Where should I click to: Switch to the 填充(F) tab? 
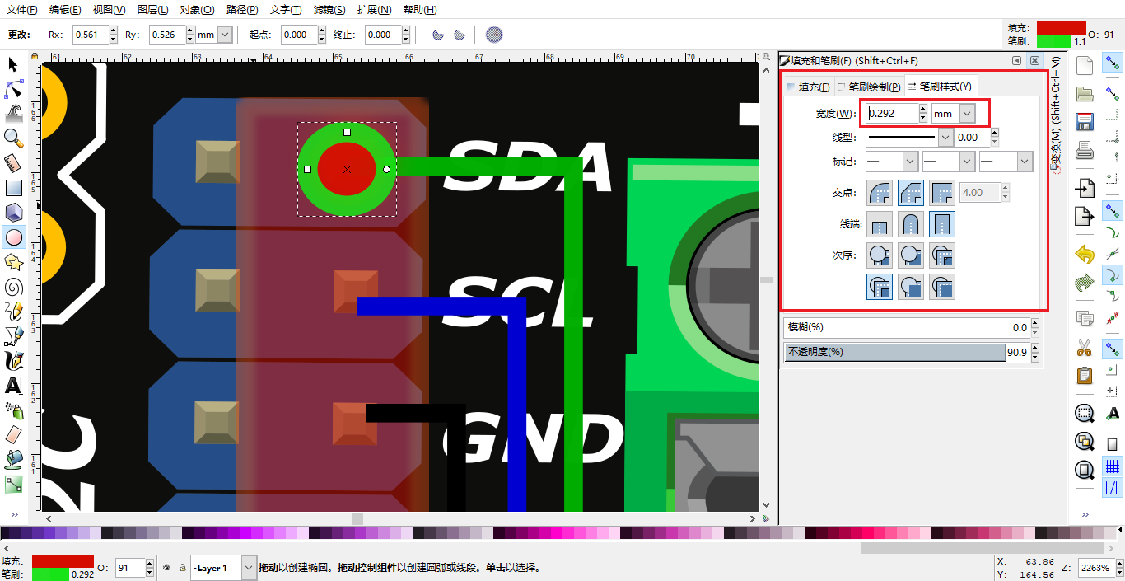pyautogui.click(x=808, y=87)
